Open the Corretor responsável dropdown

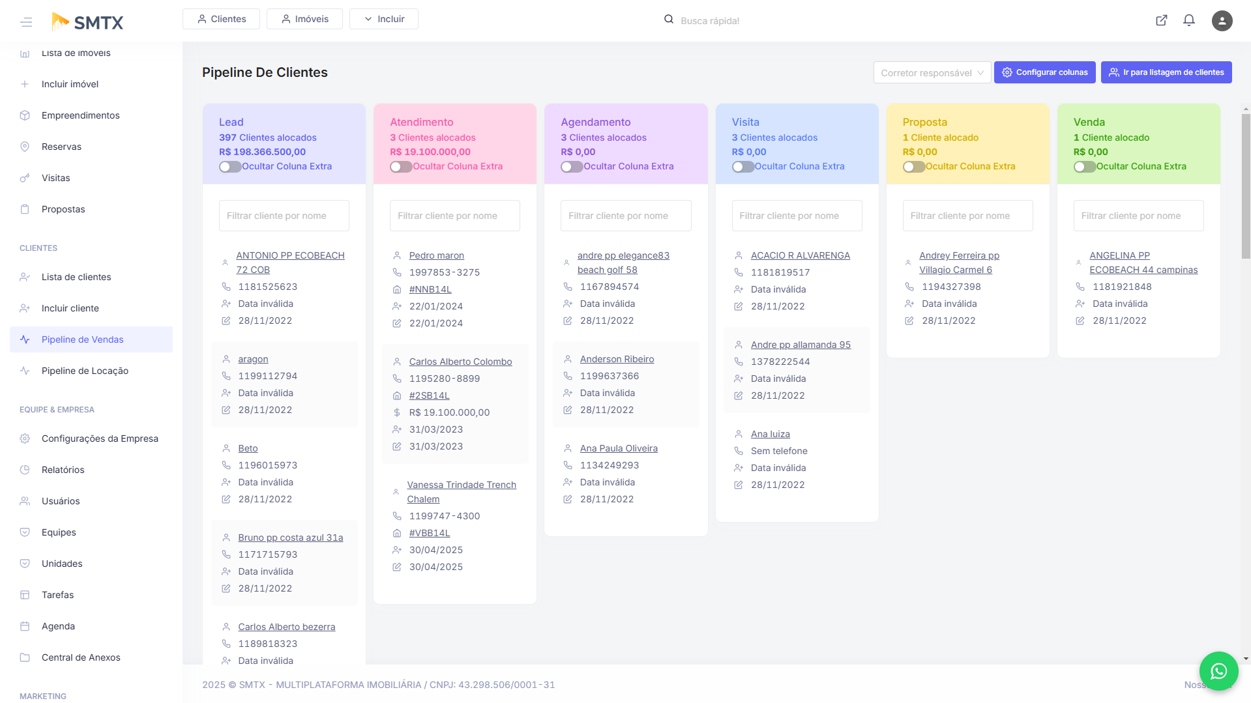(932, 72)
